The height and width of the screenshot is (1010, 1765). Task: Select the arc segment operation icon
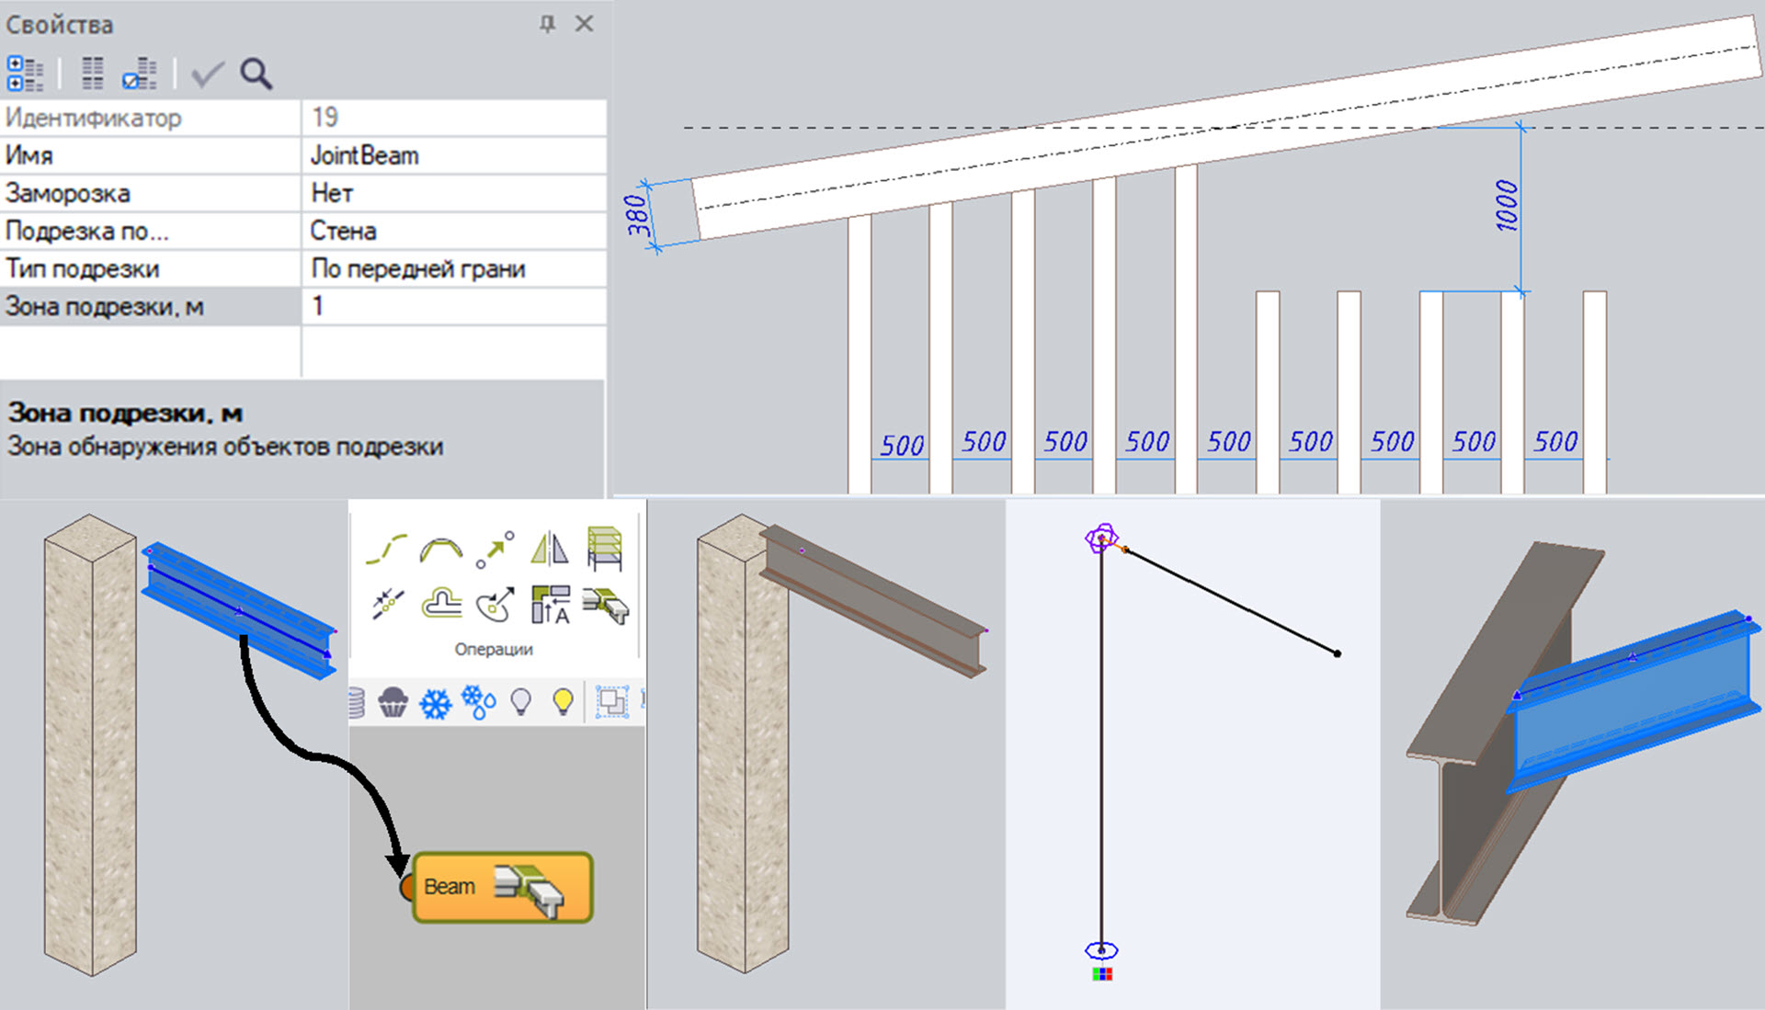tap(441, 550)
